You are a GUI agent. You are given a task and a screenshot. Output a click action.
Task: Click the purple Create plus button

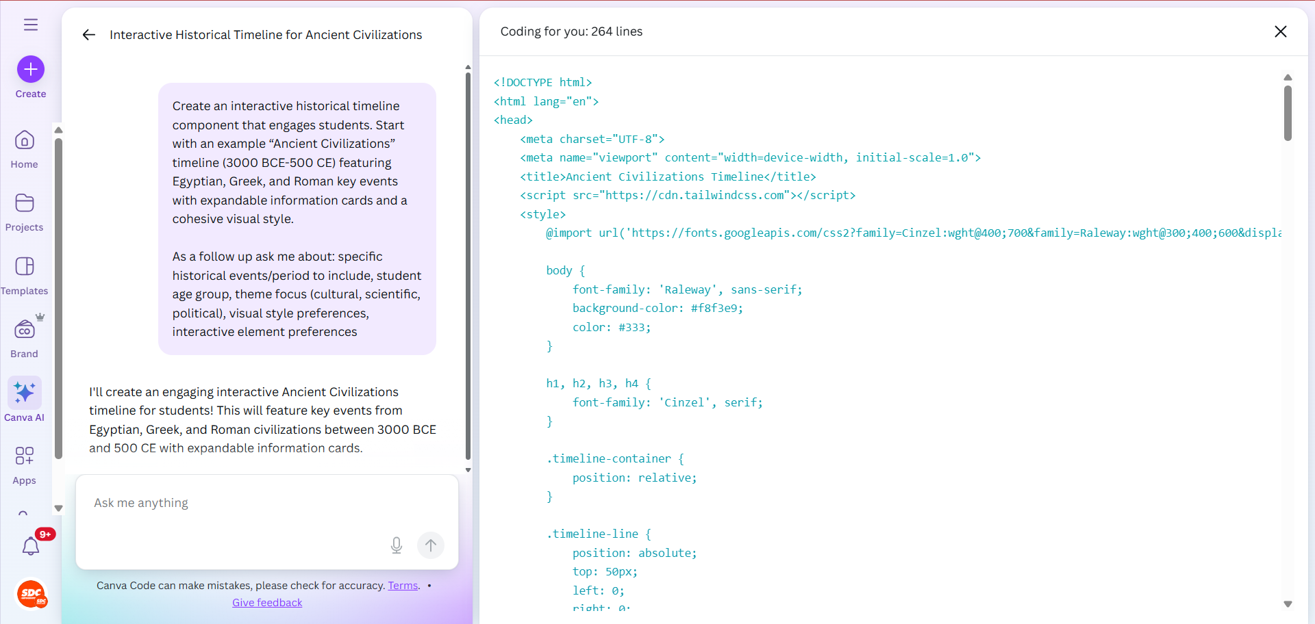tap(31, 69)
